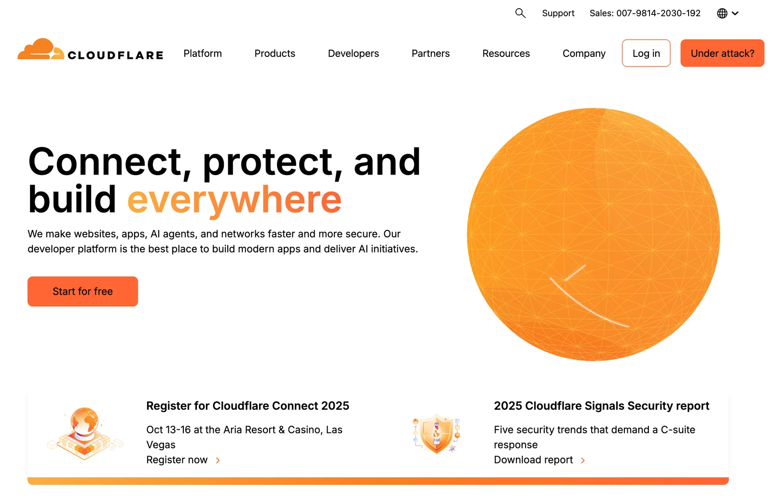Click the Sales phone number link
The width and height of the screenshot is (772, 501).
point(645,14)
